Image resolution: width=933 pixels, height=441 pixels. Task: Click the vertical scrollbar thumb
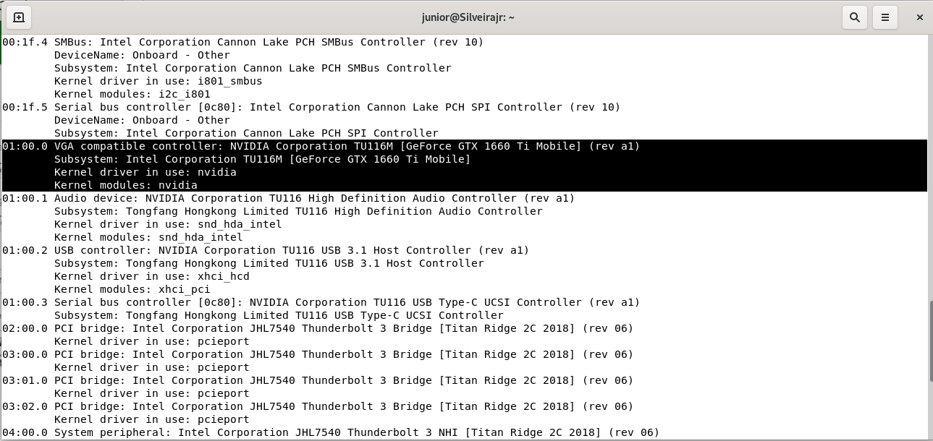(x=930, y=340)
